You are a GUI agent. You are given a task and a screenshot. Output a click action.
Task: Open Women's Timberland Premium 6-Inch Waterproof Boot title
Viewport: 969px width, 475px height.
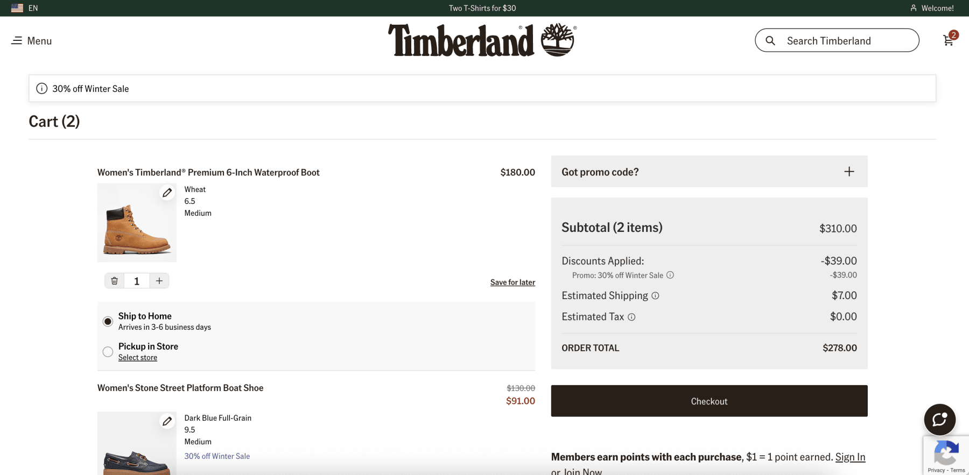click(208, 173)
